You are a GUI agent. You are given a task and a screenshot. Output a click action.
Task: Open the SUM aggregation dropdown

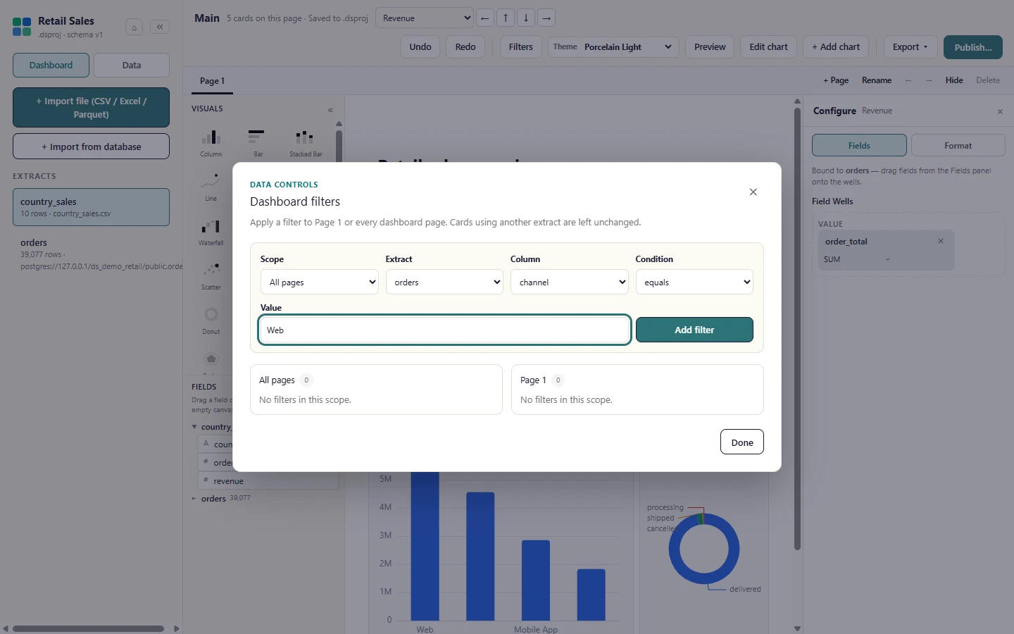click(x=857, y=259)
